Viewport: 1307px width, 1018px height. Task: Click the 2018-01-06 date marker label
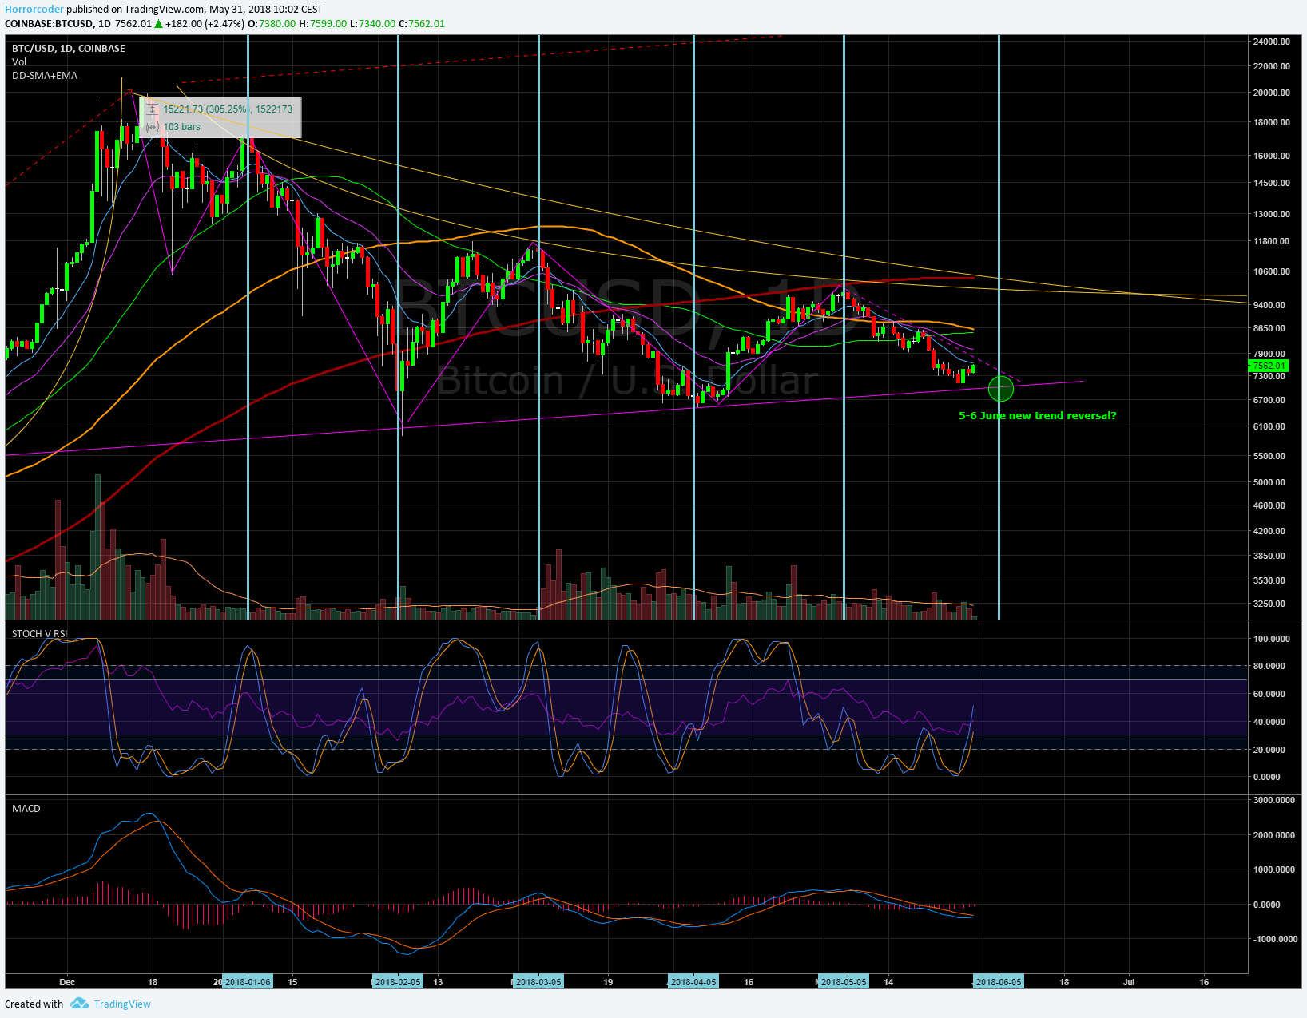pos(248,982)
